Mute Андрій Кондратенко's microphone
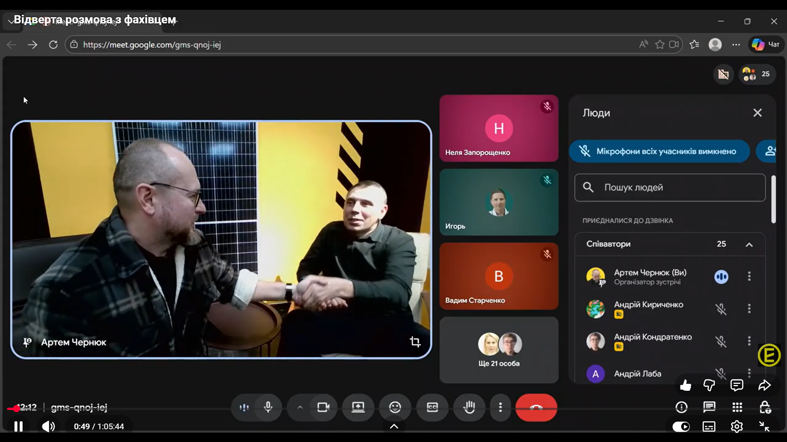Screen dimensions: 787x442 [x=721, y=341]
